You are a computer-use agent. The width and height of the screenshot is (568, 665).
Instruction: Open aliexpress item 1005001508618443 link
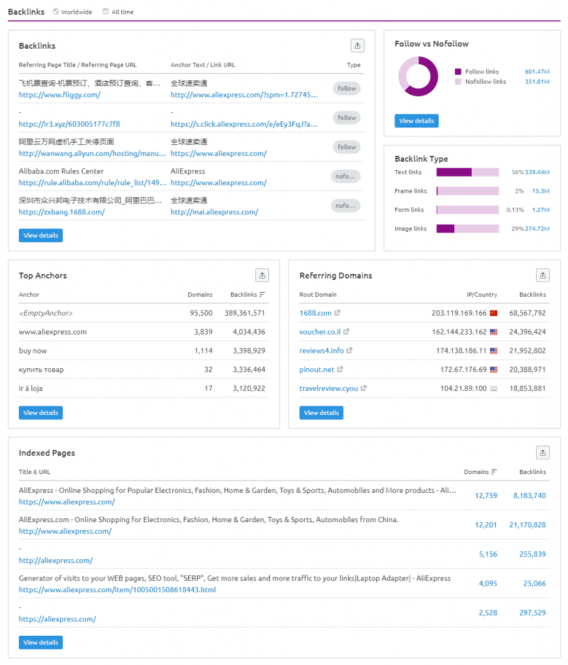coord(117,590)
